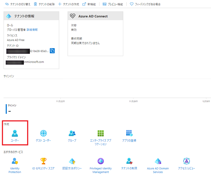Click the テナントの制限 icon
Screen dimensions: 211x177
(x=129, y=161)
